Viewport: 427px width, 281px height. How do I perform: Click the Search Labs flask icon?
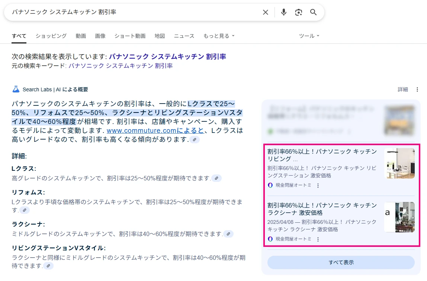pos(16,89)
